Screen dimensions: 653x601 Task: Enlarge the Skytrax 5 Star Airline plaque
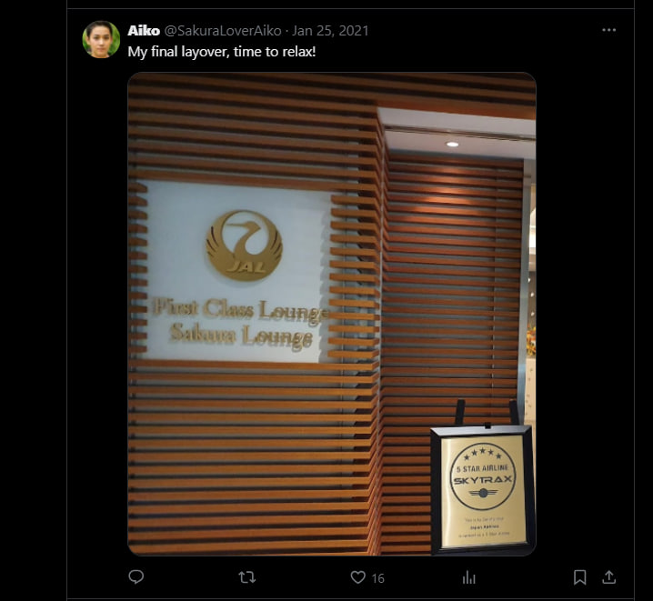pos(482,490)
